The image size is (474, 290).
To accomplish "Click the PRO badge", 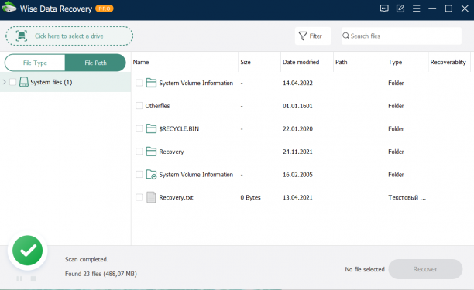I will click(x=105, y=9).
